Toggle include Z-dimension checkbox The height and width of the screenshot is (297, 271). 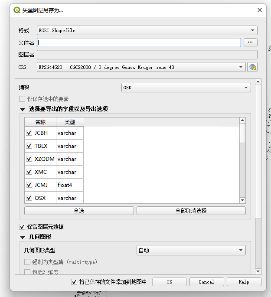tap(27, 272)
